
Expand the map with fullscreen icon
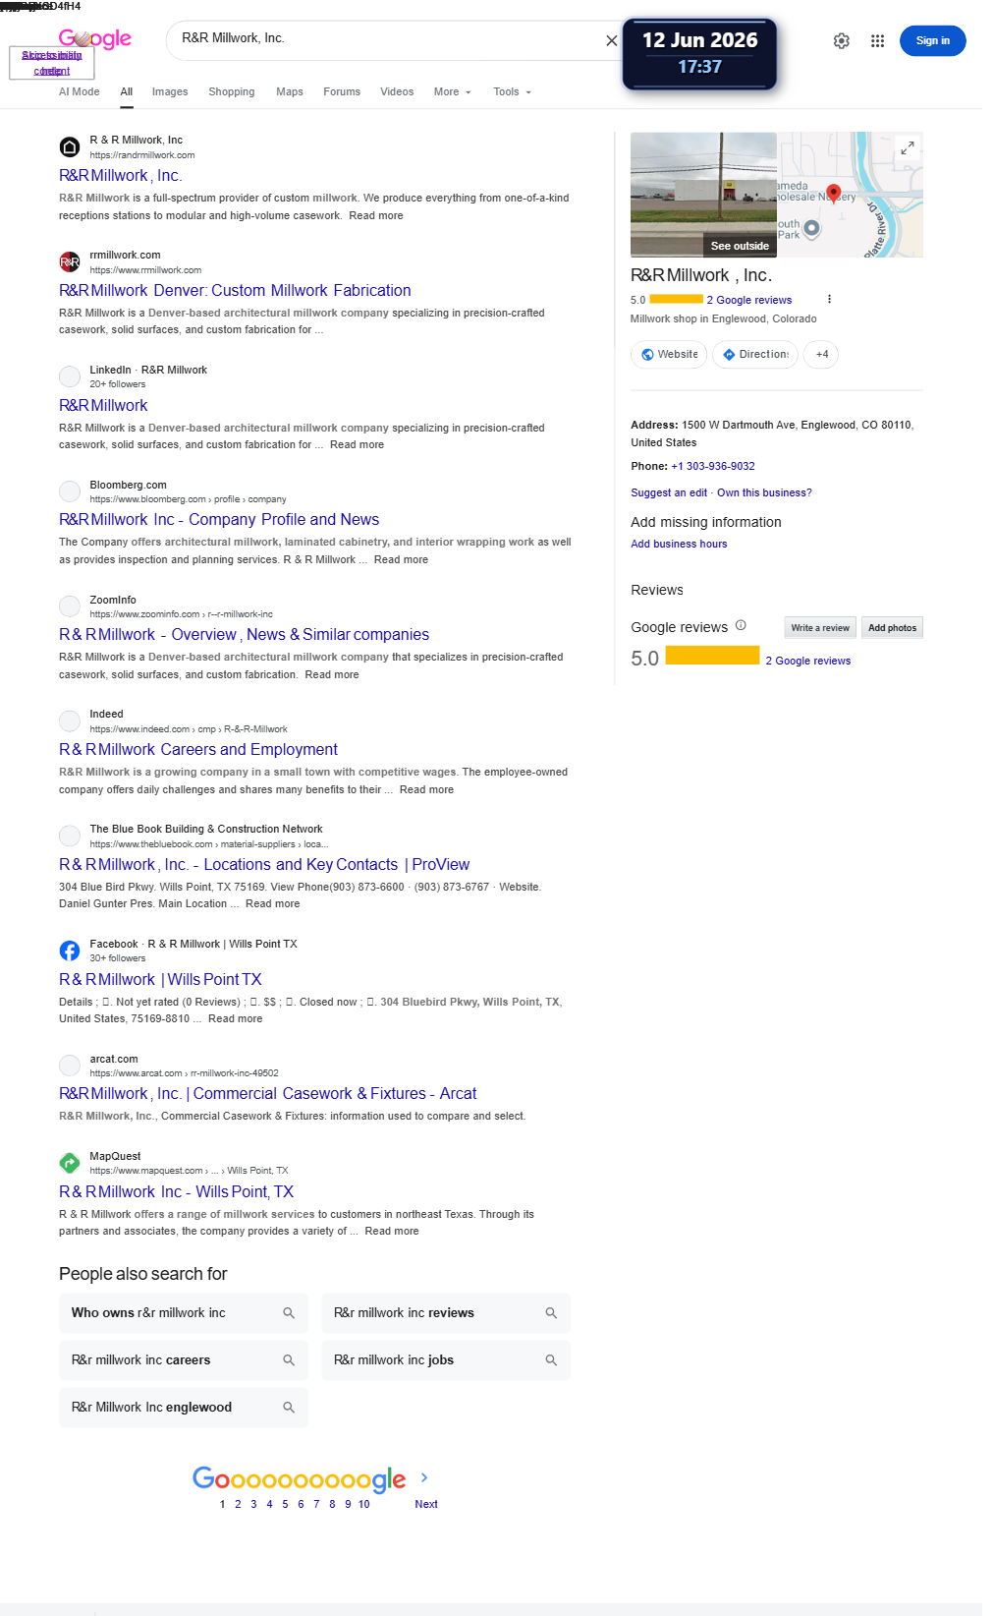click(908, 147)
